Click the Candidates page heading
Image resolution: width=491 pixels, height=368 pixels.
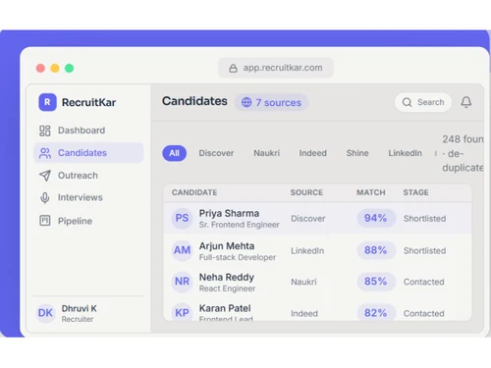(x=194, y=101)
